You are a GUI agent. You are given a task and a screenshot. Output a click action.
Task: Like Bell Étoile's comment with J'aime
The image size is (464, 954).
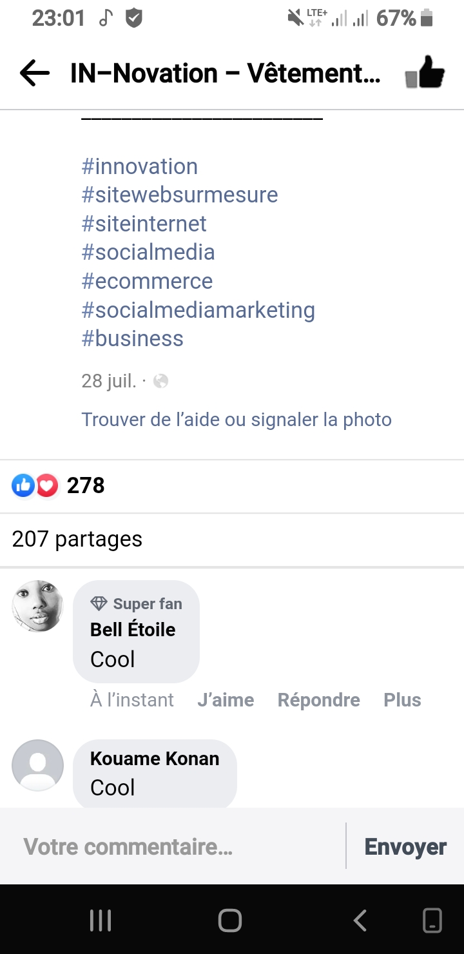(226, 700)
